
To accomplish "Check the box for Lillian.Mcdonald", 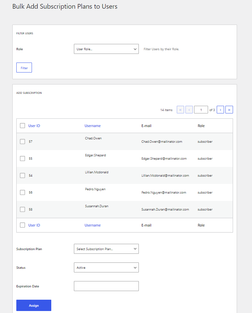I will pyautogui.click(x=23, y=175).
